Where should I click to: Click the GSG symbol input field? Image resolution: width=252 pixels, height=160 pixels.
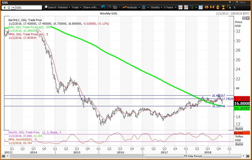pos(28,8)
